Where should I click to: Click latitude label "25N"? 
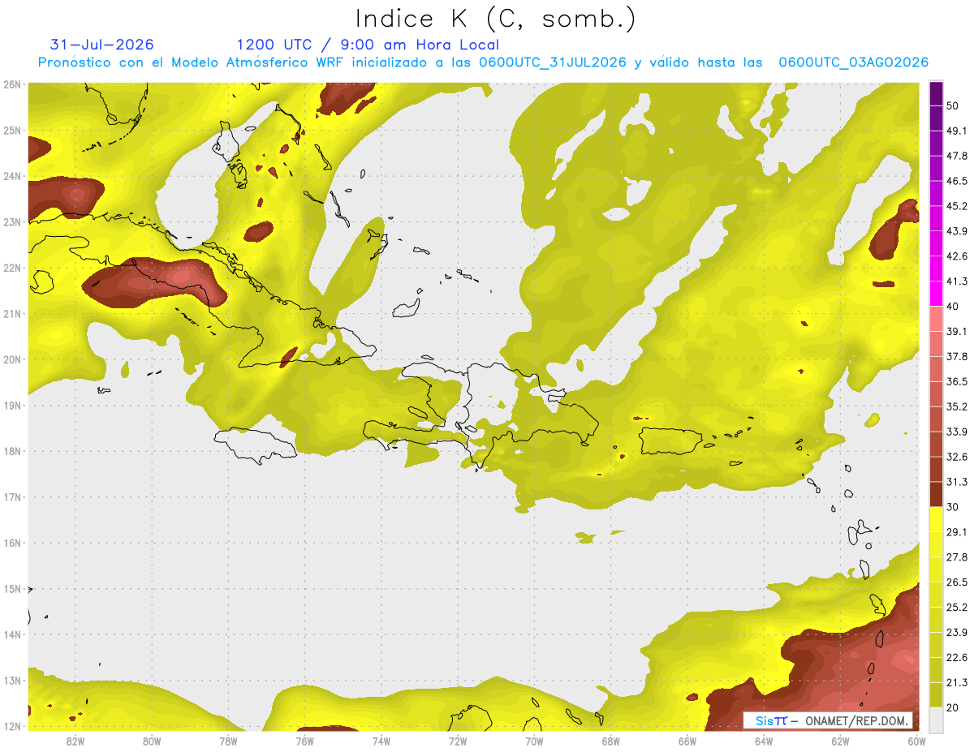point(12,130)
